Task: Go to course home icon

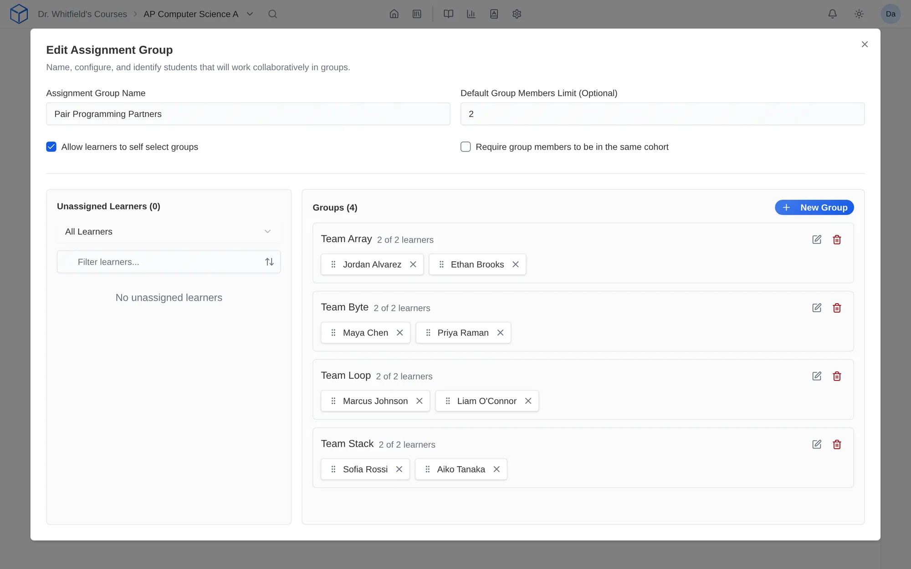Action: [394, 14]
